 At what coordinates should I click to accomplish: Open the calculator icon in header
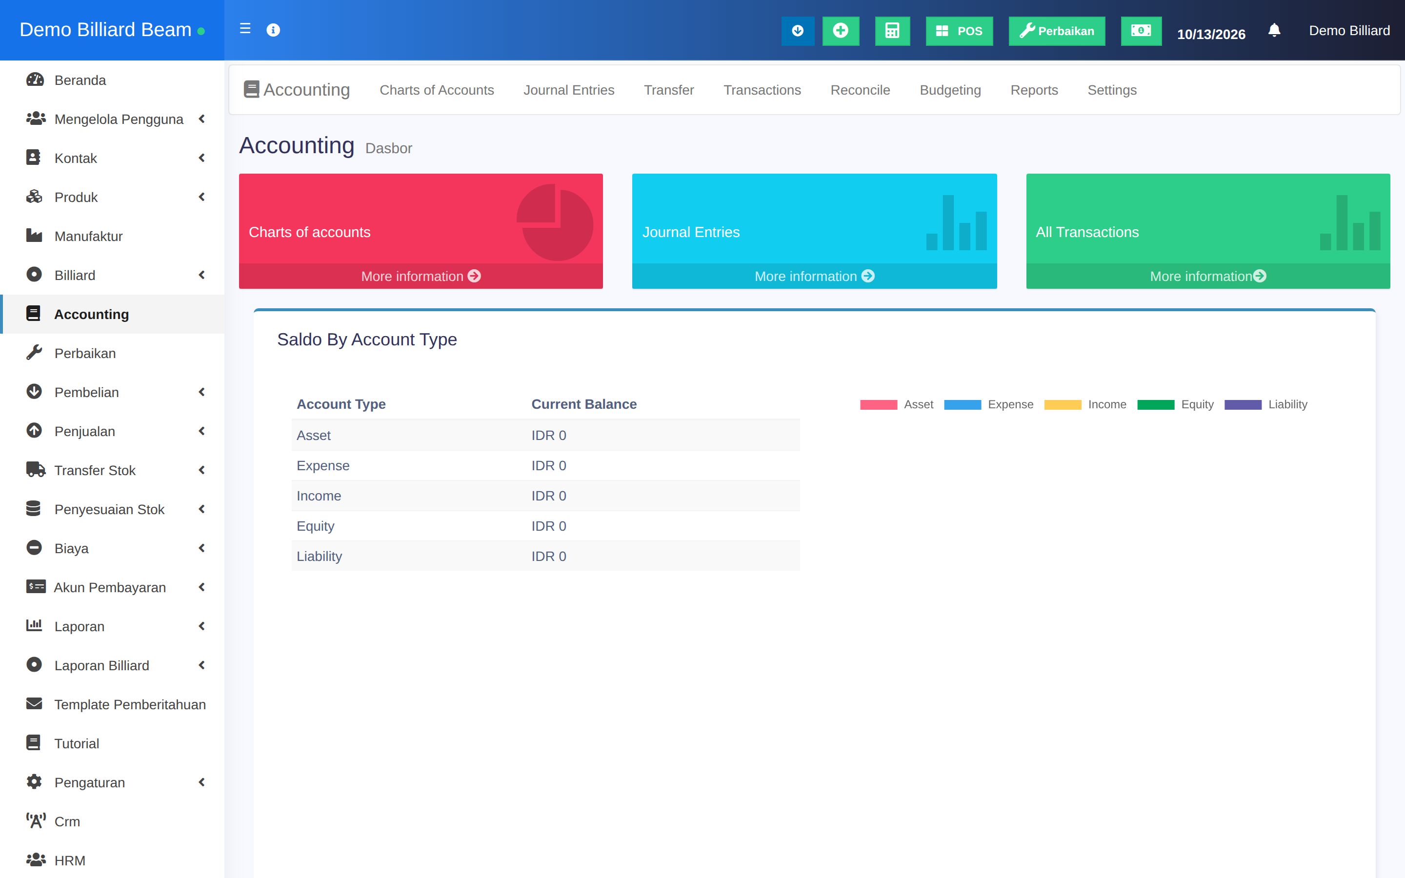[x=892, y=31]
